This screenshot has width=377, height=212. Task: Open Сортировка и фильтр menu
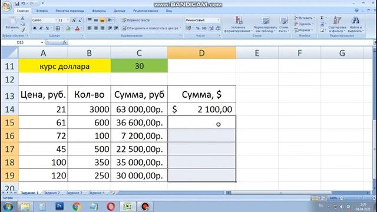(x=337, y=24)
